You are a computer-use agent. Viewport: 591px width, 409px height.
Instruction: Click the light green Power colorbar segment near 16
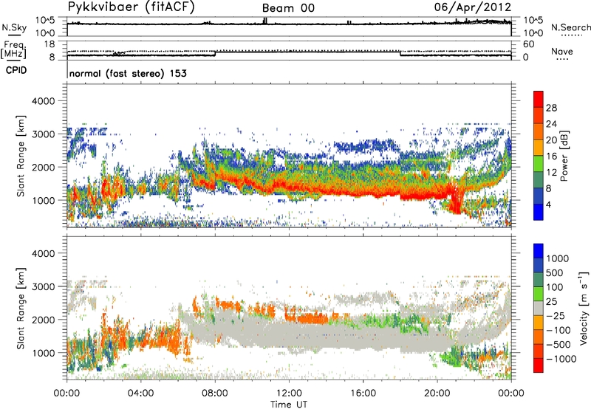539,163
